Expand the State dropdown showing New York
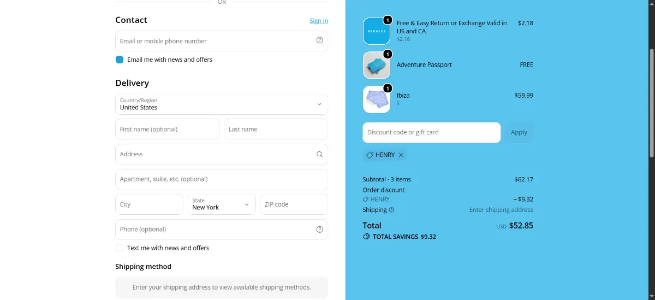This screenshot has height=300, width=655. pyautogui.click(x=222, y=204)
